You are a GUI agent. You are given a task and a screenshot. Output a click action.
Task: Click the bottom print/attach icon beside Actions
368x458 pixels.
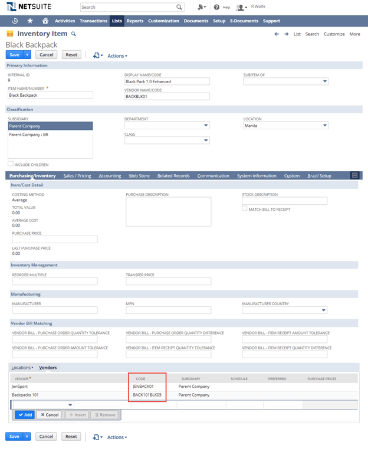coord(97,437)
